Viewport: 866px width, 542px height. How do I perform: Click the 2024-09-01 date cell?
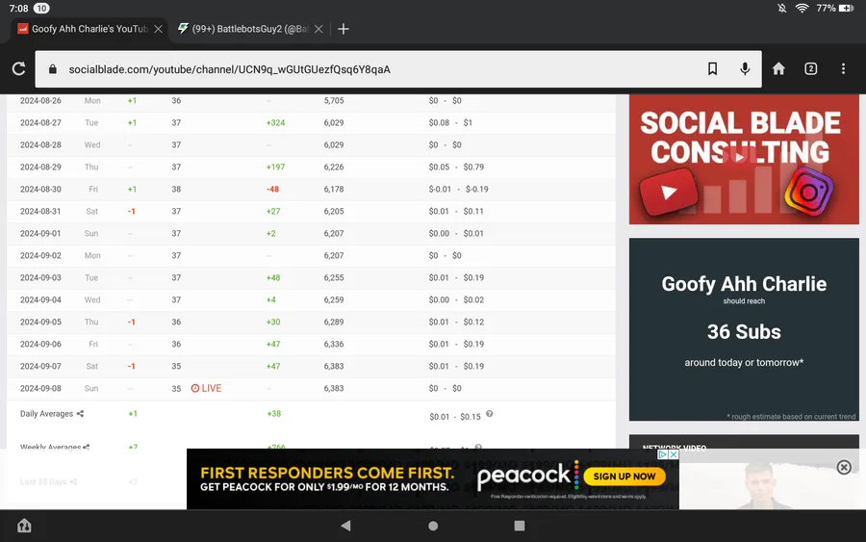pos(40,233)
